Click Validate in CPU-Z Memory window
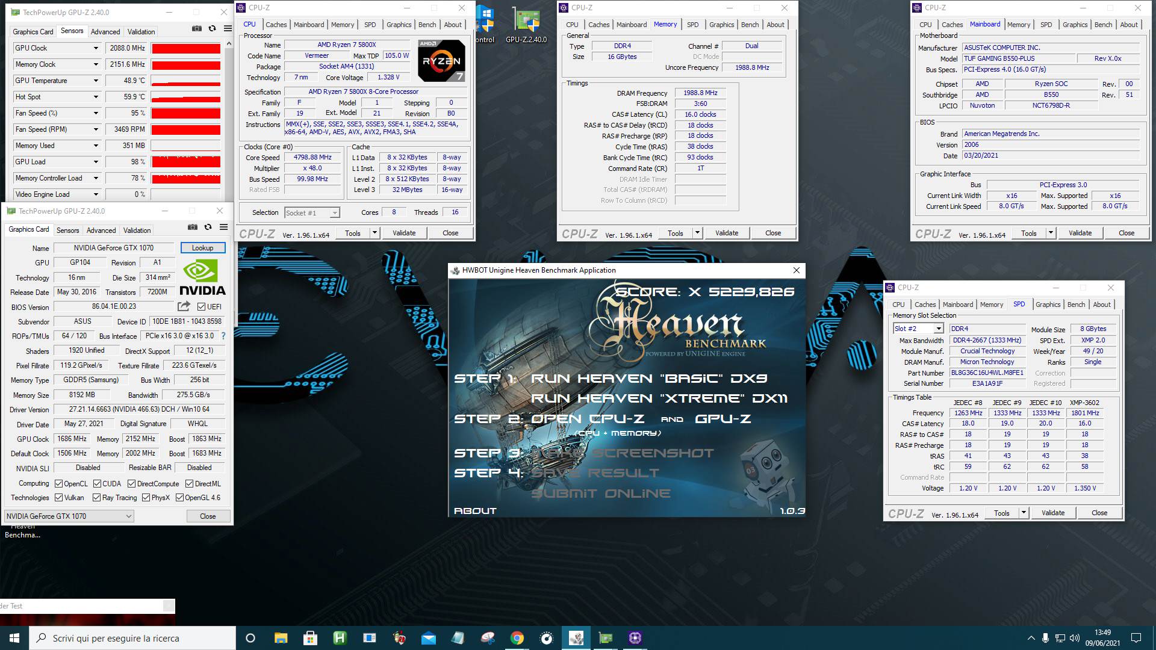 click(727, 233)
